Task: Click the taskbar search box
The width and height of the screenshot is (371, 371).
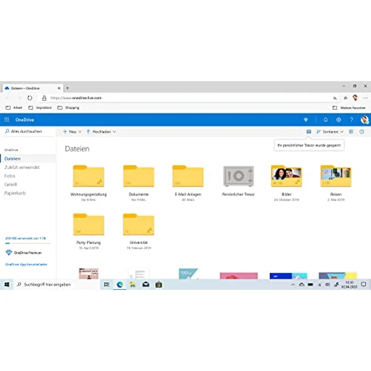Action: [57, 284]
